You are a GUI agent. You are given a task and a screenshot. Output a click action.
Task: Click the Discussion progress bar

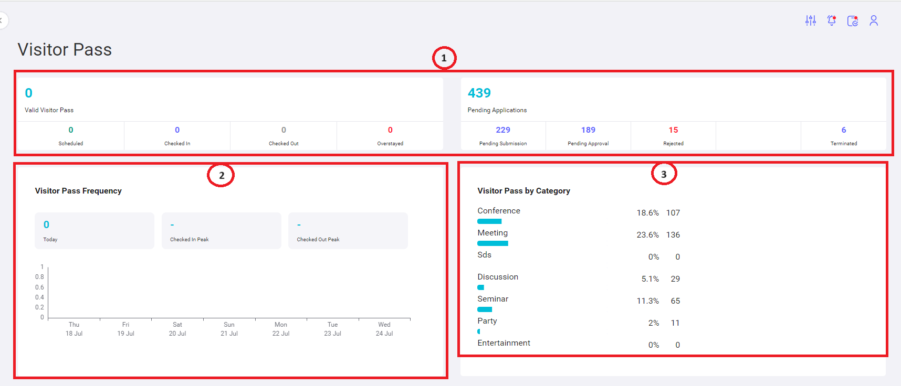coord(480,287)
